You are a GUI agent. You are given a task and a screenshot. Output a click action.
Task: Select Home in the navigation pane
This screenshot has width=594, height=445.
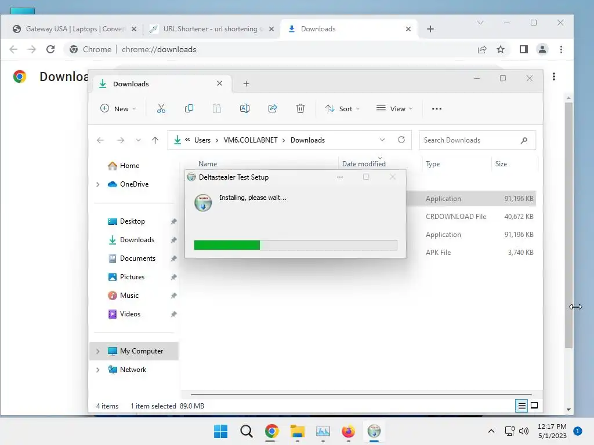129,166
